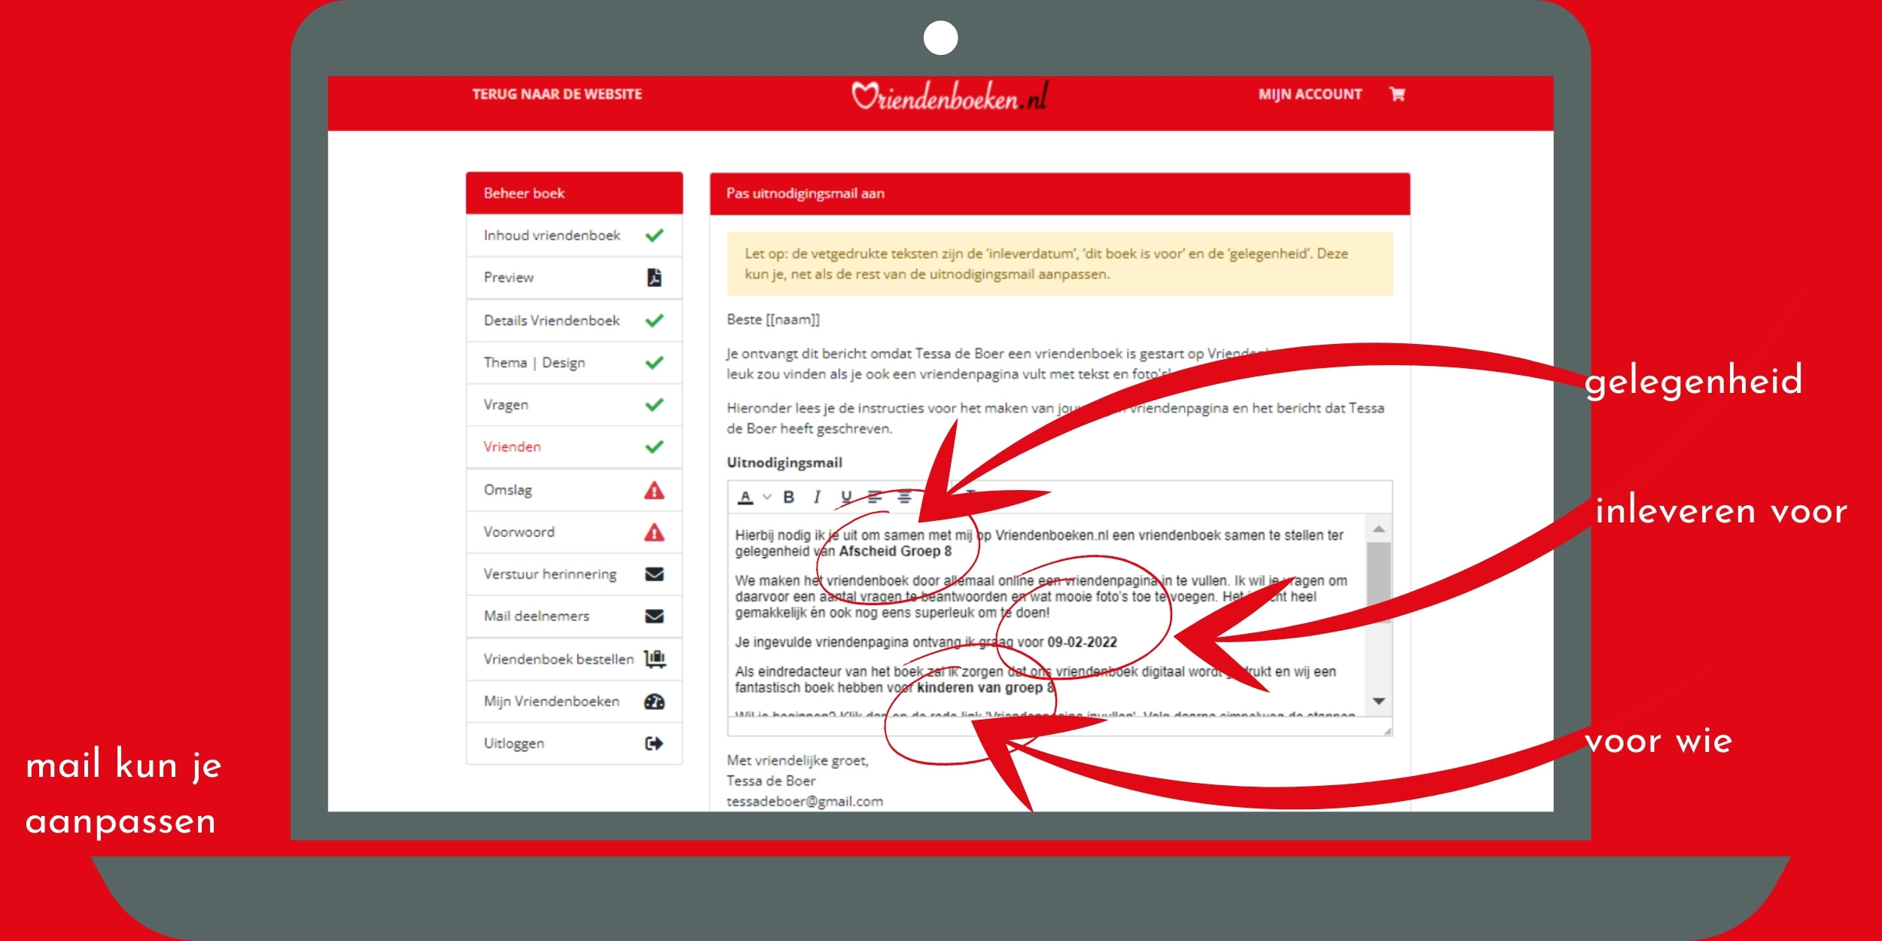Click inside the Uitnodigingsmail text area
Viewport: 1882px width, 941px height.
(1047, 614)
